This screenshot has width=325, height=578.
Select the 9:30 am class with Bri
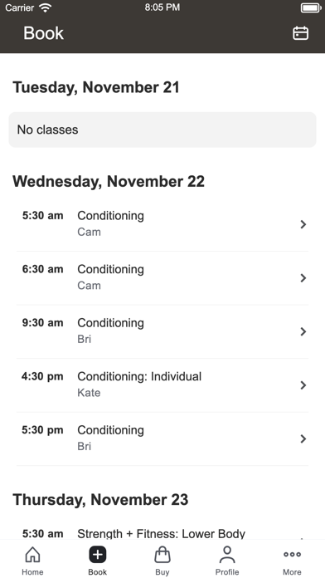pos(162,331)
